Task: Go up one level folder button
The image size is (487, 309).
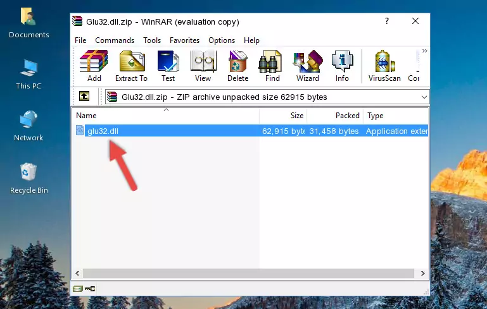Action: coord(84,97)
